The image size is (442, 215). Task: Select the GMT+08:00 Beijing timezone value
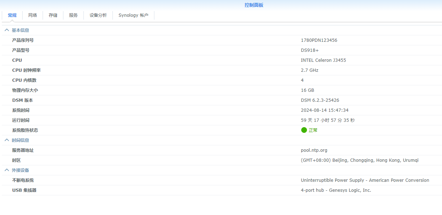[x=360, y=160]
